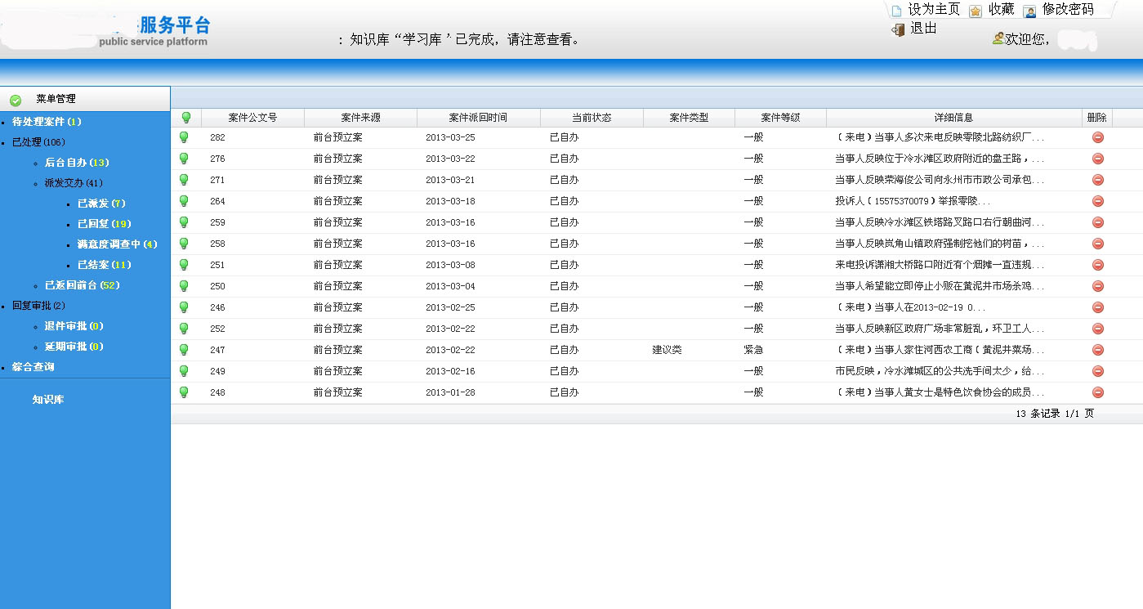Click the logout door icon
This screenshot has height=609, width=1143.
pyautogui.click(x=898, y=29)
